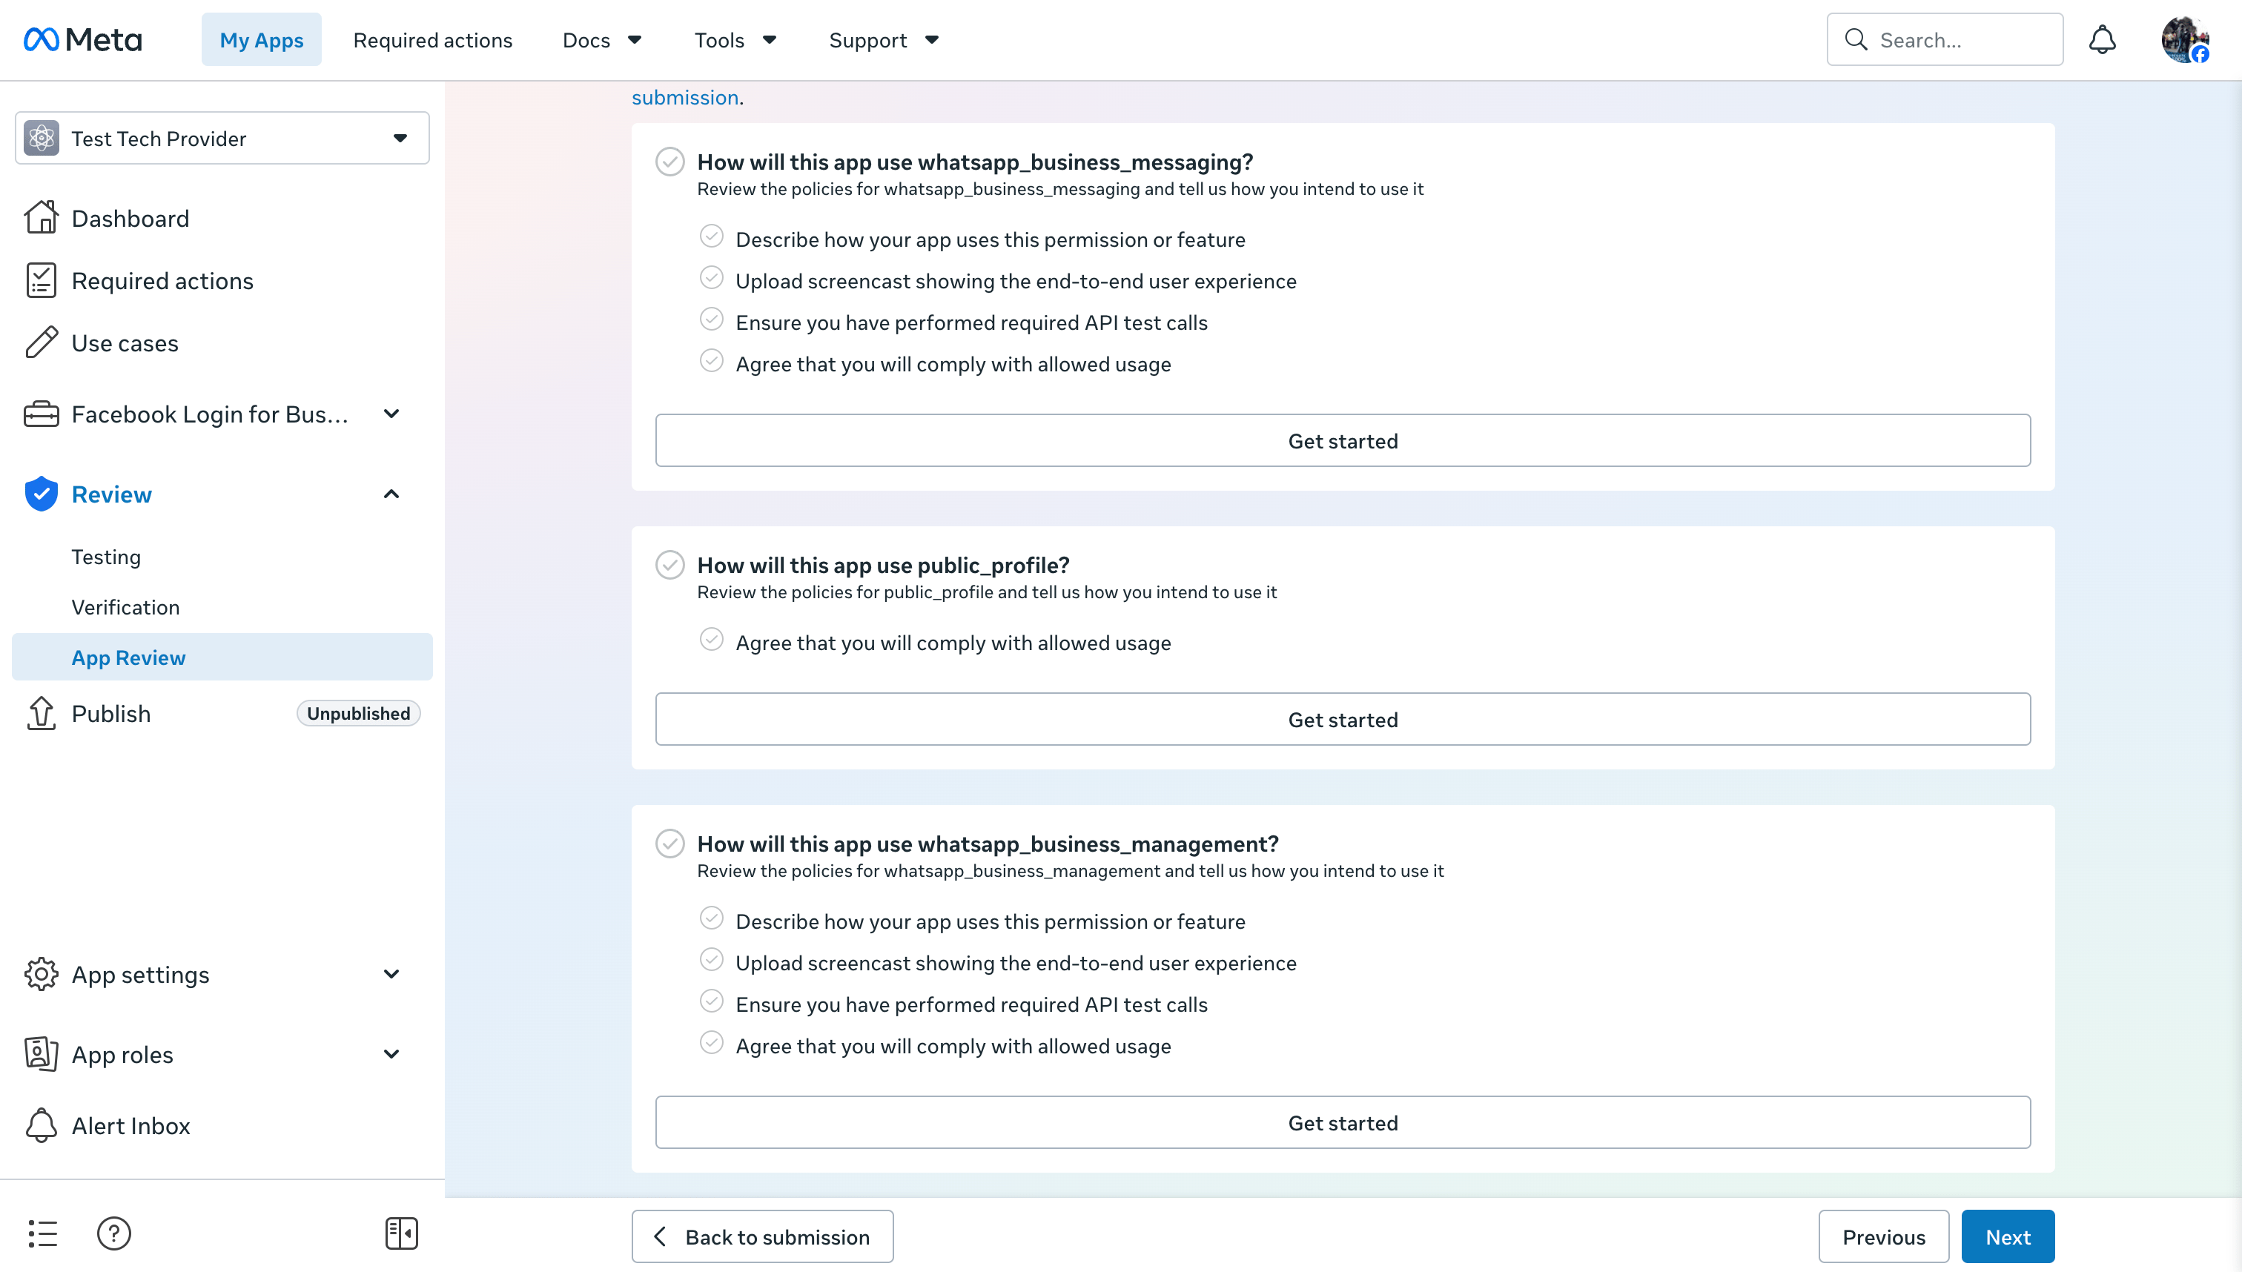Click the Alert Inbox bell icon
This screenshot has width=2242, height=1272.
tap(41, 1125)
